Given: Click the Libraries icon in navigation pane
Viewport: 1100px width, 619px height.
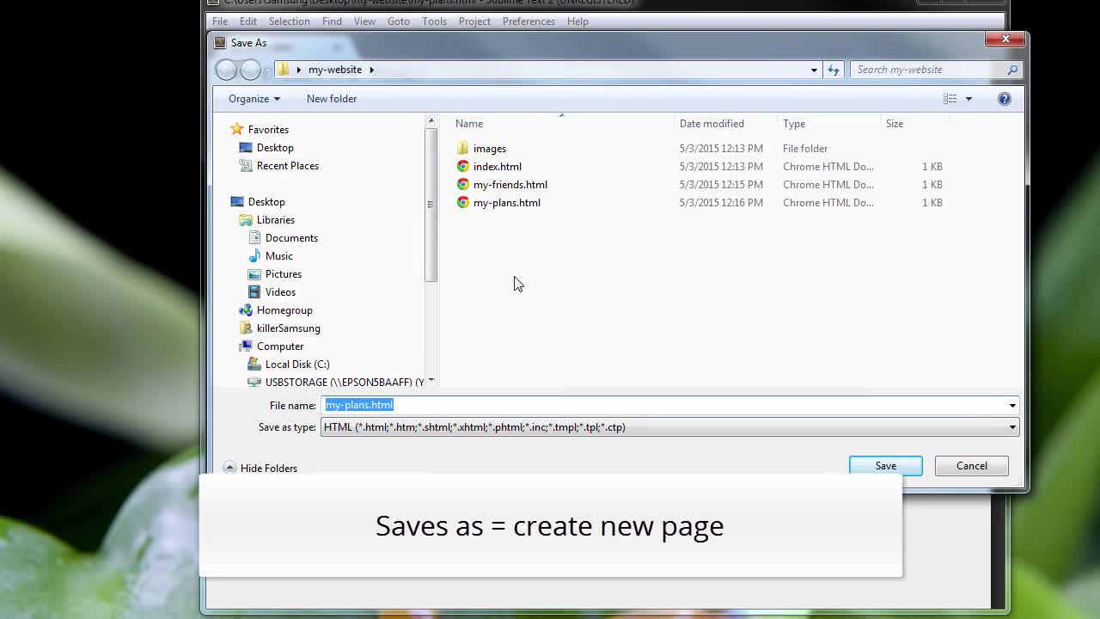Looking at the screenshot, I should pos(246,220).
